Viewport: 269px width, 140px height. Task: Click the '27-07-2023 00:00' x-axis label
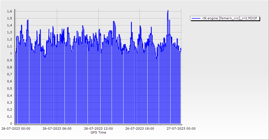pyautogui.click(x=181, y=129)
